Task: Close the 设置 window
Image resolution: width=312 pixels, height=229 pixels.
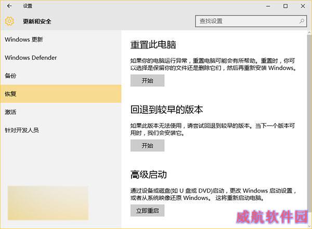Action: point(303,6)
